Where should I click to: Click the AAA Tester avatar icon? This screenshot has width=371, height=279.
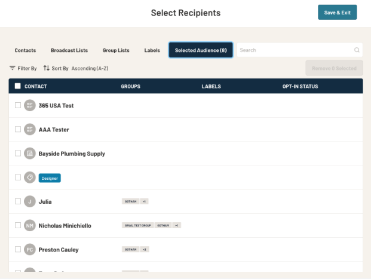[30, 130]
